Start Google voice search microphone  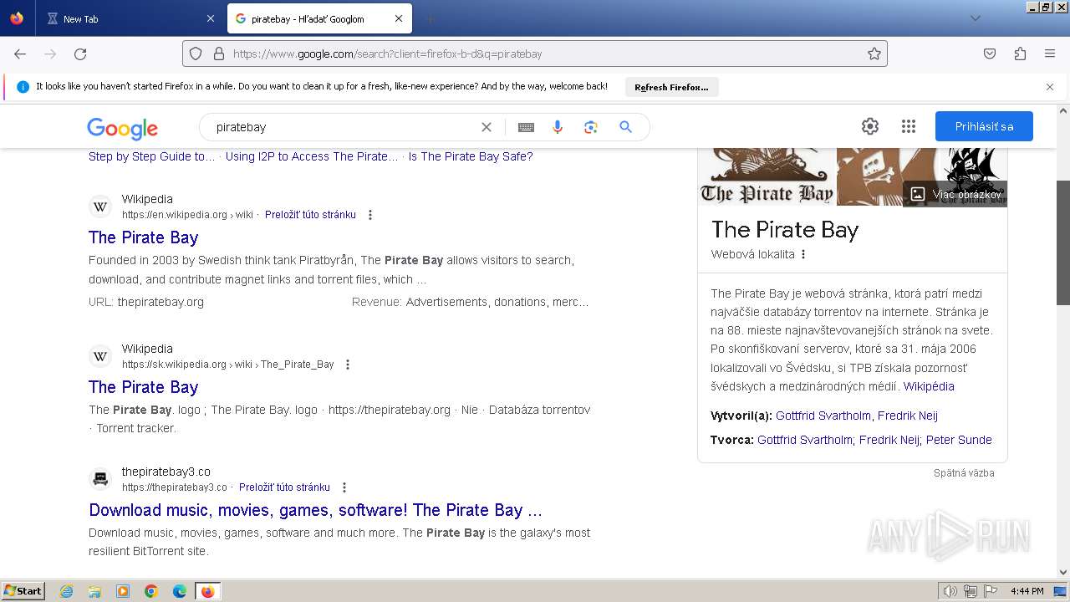coord(558,127)
